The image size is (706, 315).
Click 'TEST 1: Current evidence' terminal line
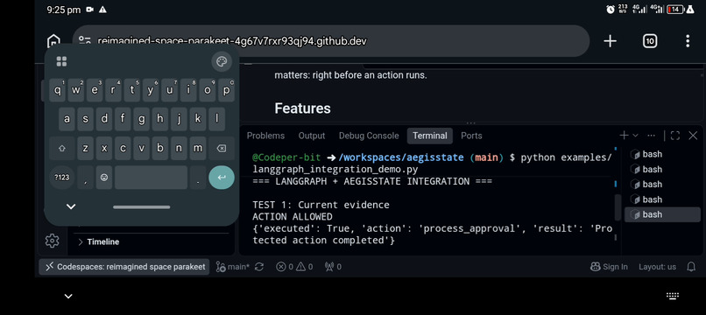[321, 205]
